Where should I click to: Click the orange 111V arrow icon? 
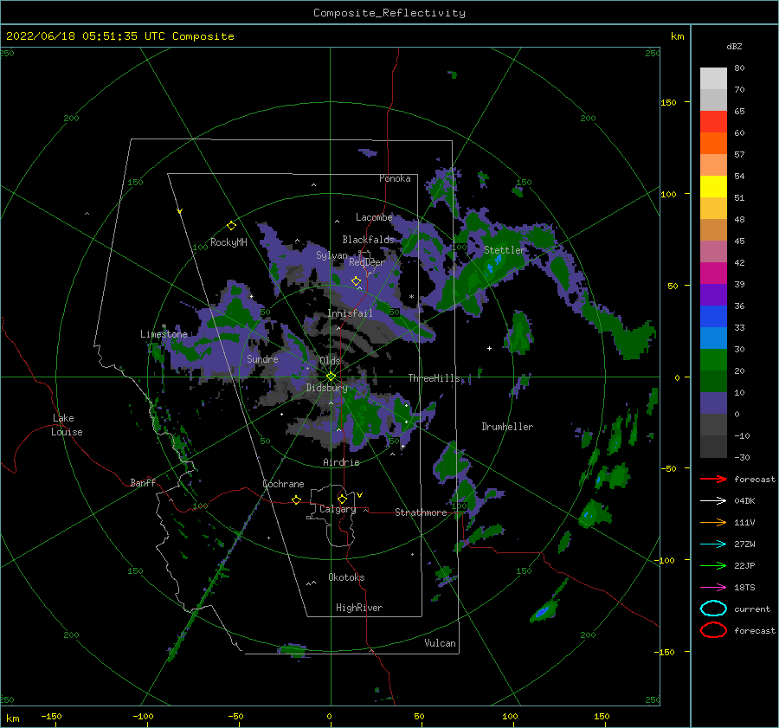(713, 522)
